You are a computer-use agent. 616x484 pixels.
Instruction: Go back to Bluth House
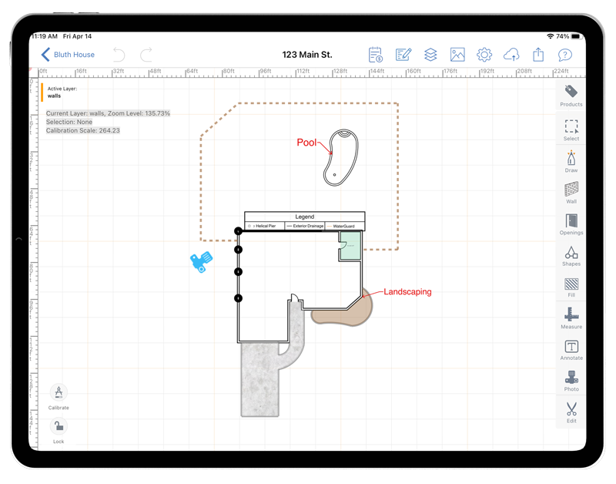click(69, 54)
